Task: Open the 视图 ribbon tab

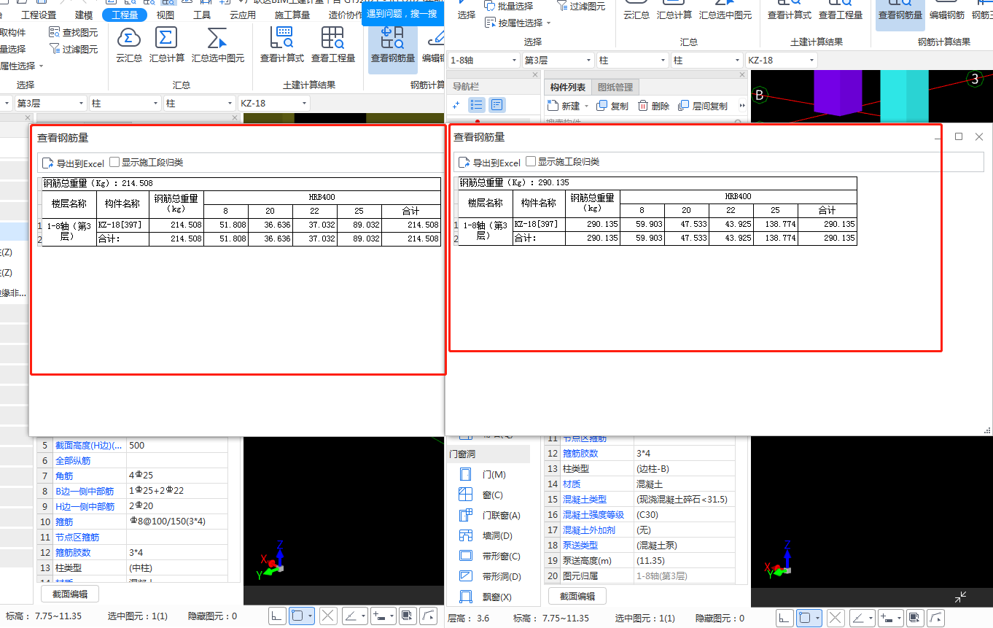Action: [x=165, y=15]
